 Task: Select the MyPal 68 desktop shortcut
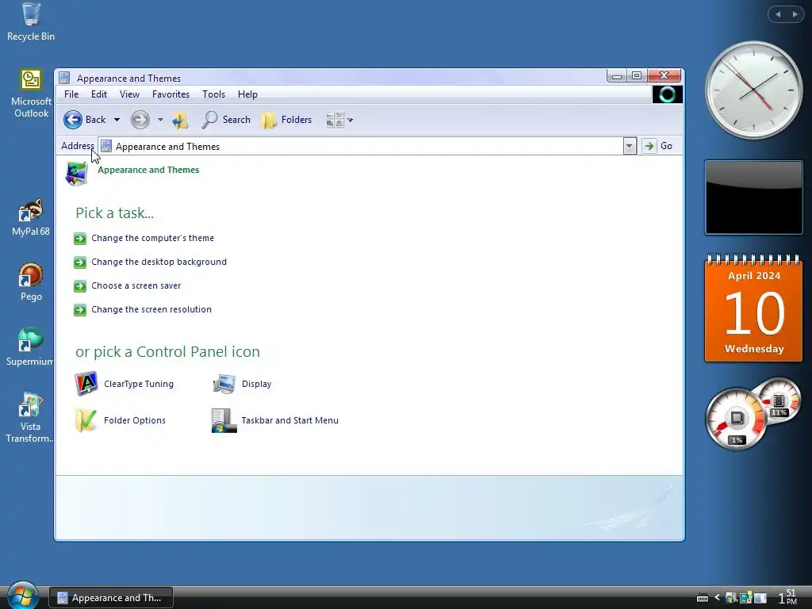[31, 217]
